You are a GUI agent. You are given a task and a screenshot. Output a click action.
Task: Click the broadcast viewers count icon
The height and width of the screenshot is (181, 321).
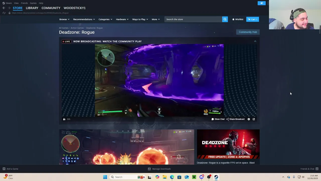coord(64,119)
